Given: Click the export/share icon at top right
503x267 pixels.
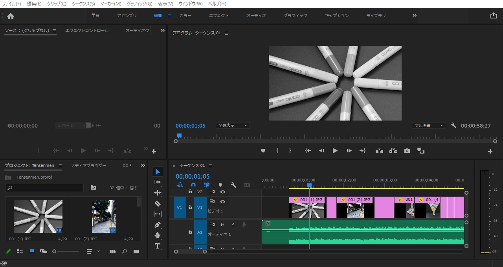Looking at the screenshot, I should (x=494, y=15).
